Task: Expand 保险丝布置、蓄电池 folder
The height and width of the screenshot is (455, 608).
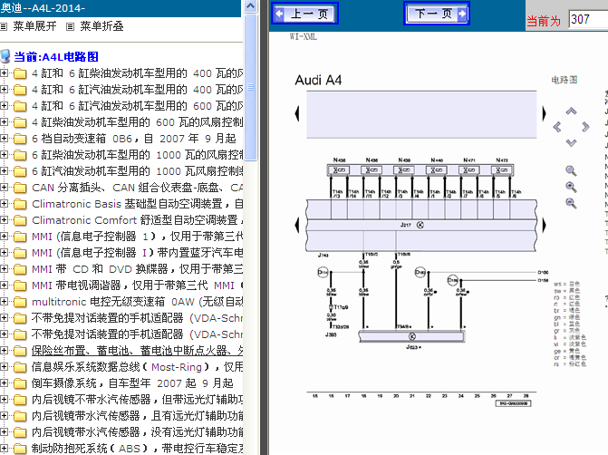Action: point(5,350)
